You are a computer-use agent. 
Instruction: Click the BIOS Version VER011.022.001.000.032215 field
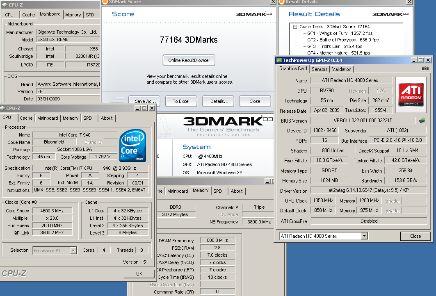click(x=363, y=121)
